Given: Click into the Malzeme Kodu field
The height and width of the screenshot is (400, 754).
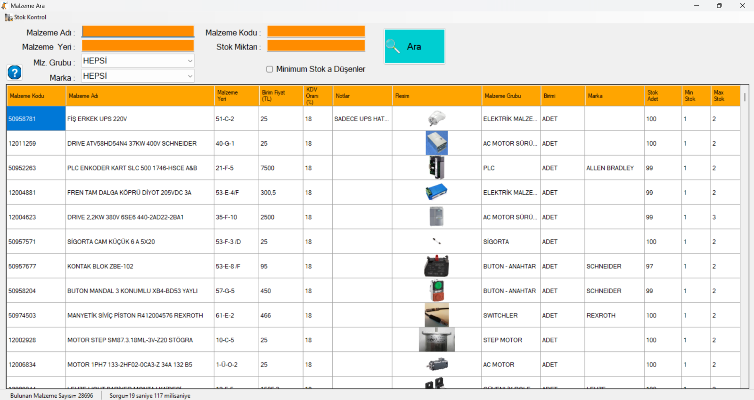Looking at the screenshot, I should pyautogui.click(x=316, y=32).
